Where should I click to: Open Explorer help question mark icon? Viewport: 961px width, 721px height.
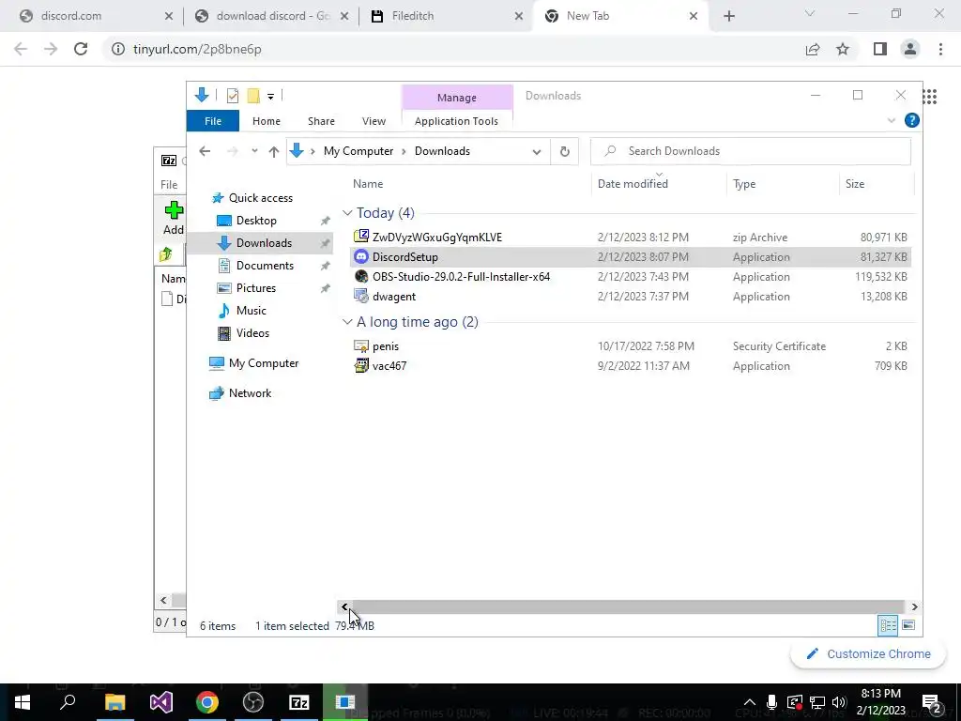coord(911,120)
